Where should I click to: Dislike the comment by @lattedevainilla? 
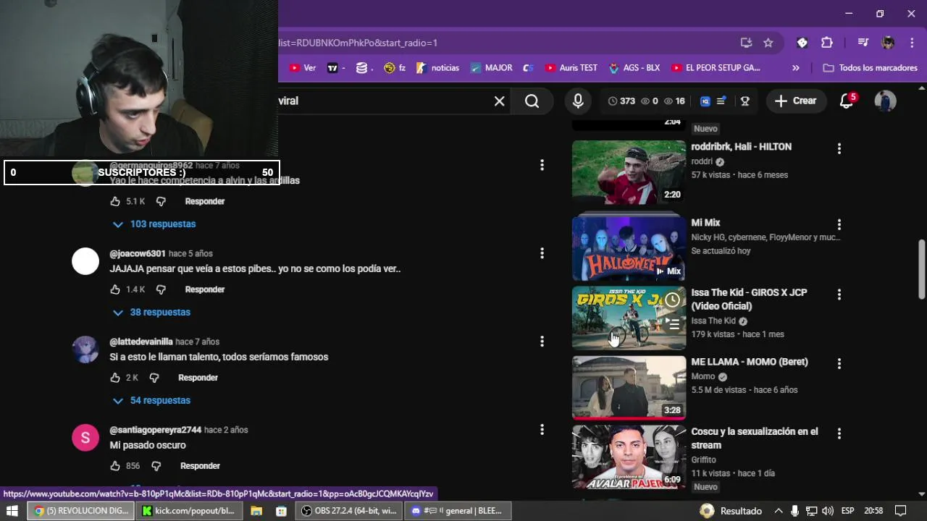pos(154,378)
